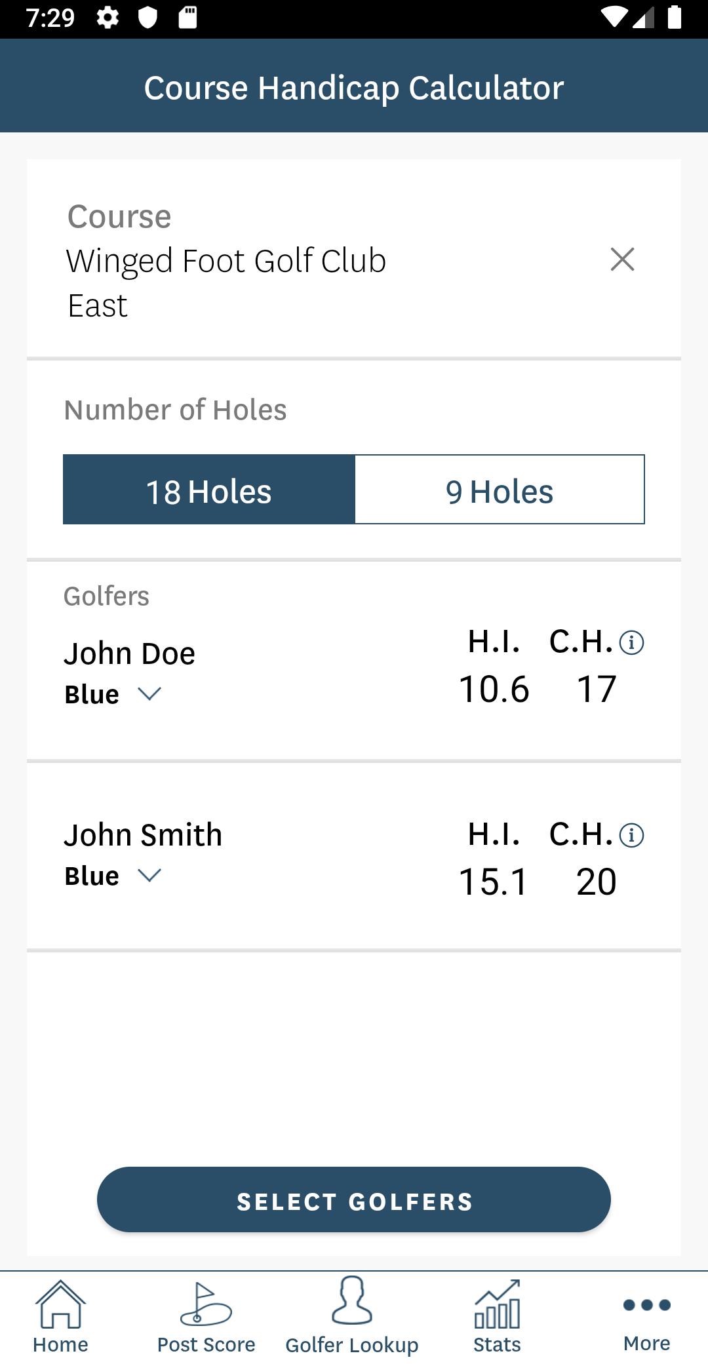Open Course Handicap info for John Smith
Screen dimensions: 708x1364
click(x=631, y=835)
